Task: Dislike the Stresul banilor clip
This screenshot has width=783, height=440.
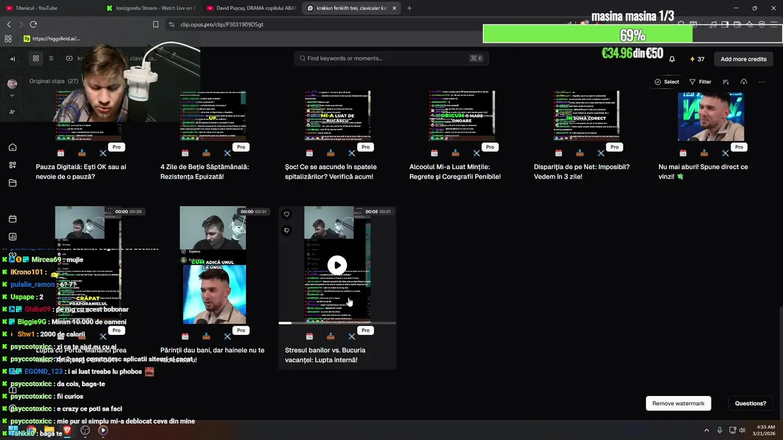Action: coord(286,230)
